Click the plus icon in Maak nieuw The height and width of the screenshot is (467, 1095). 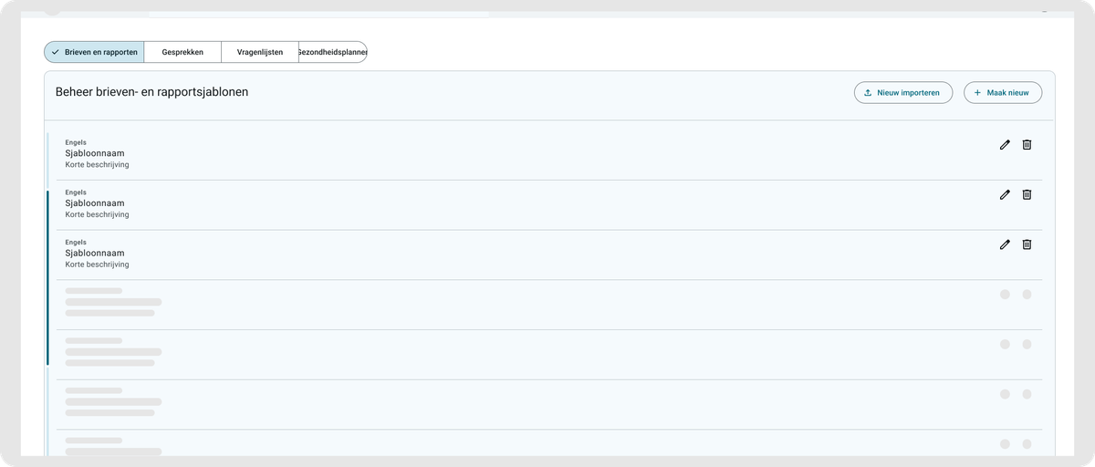(977, 93)
